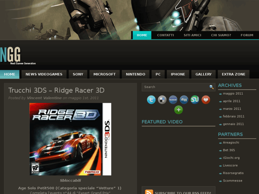Click the search magnifier icon
This screenshot has width=259, height=194.
click(x=211, y=87)
